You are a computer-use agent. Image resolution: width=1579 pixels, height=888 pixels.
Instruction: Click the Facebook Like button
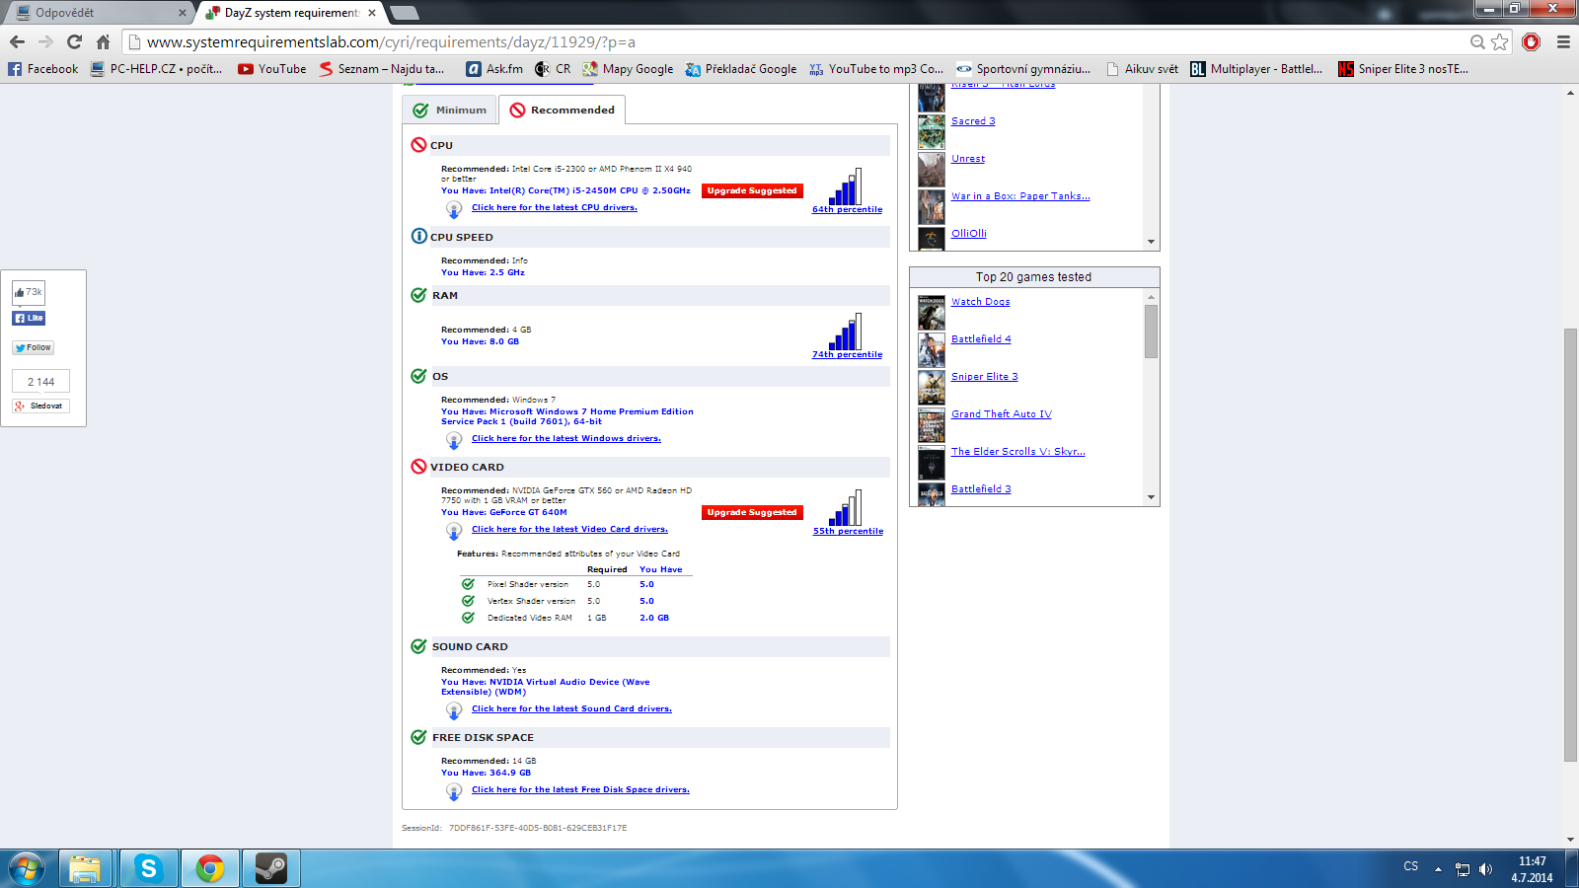coord(29,318)
